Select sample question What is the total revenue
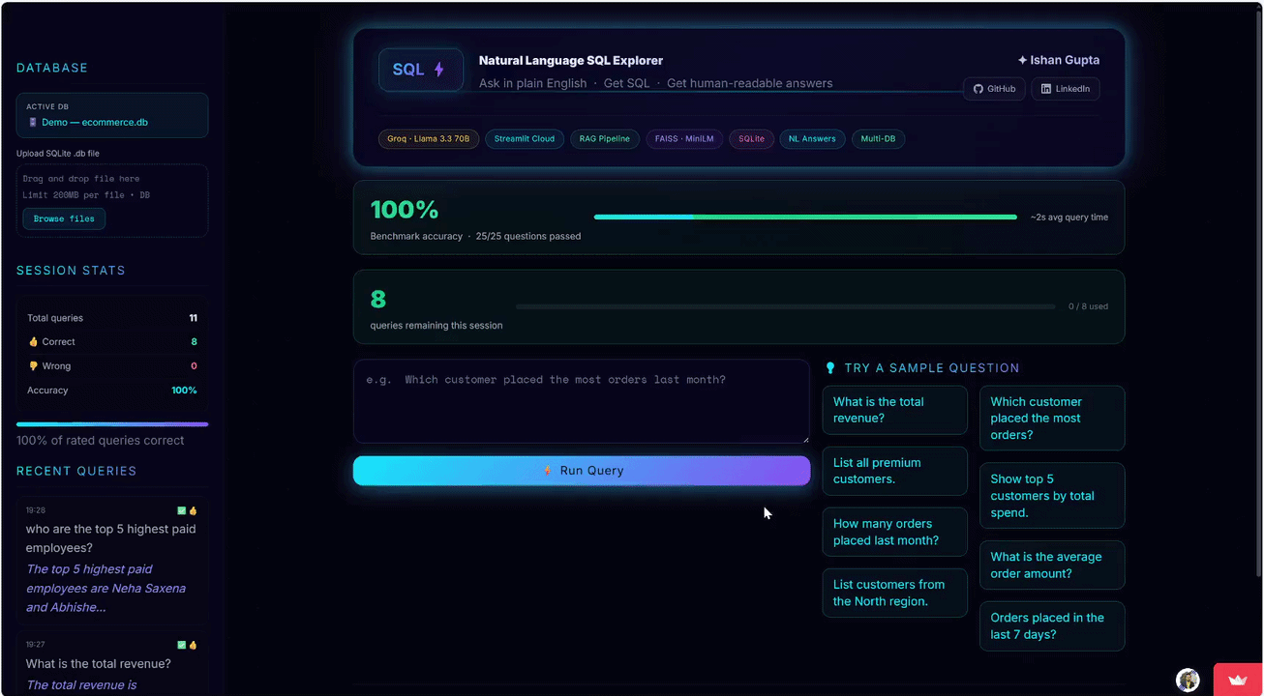Image resolution: width=1264 pixels, height=696 pixels. [x=894, y=410]
